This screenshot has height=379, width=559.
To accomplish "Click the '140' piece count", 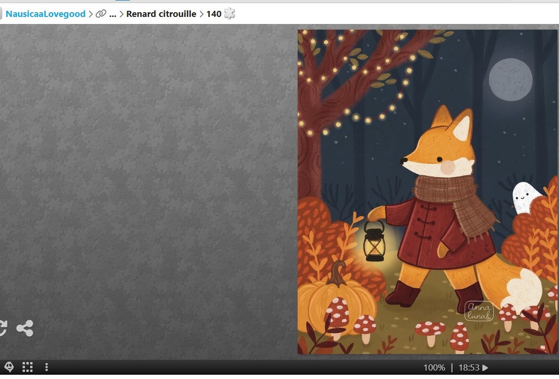I will tap(214, 14).
